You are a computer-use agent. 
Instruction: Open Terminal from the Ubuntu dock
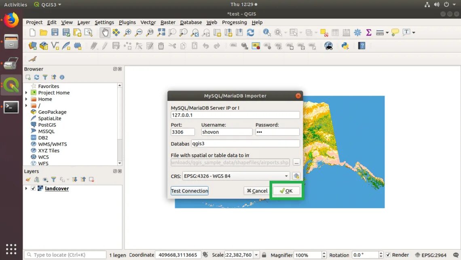(x=11, y=107)
